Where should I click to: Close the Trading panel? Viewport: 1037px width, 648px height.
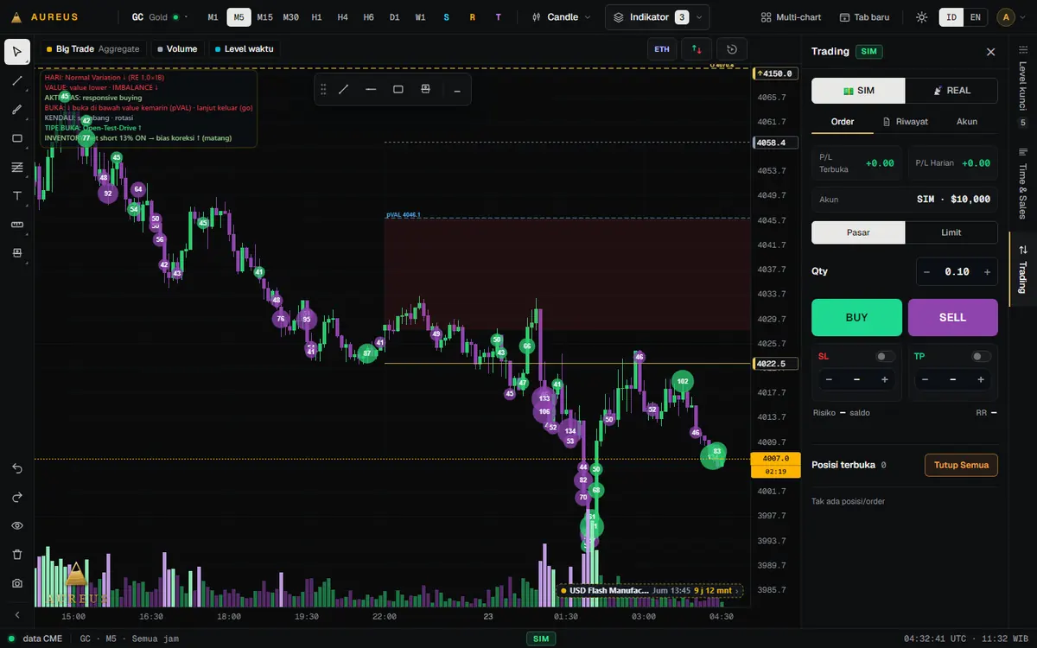click(x=990, y=52)
